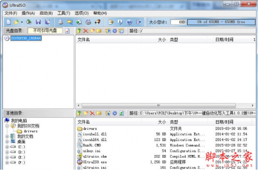Click the 大小总计 size total field
Screen dimensions: 258x170
click(x=178, y=22)
